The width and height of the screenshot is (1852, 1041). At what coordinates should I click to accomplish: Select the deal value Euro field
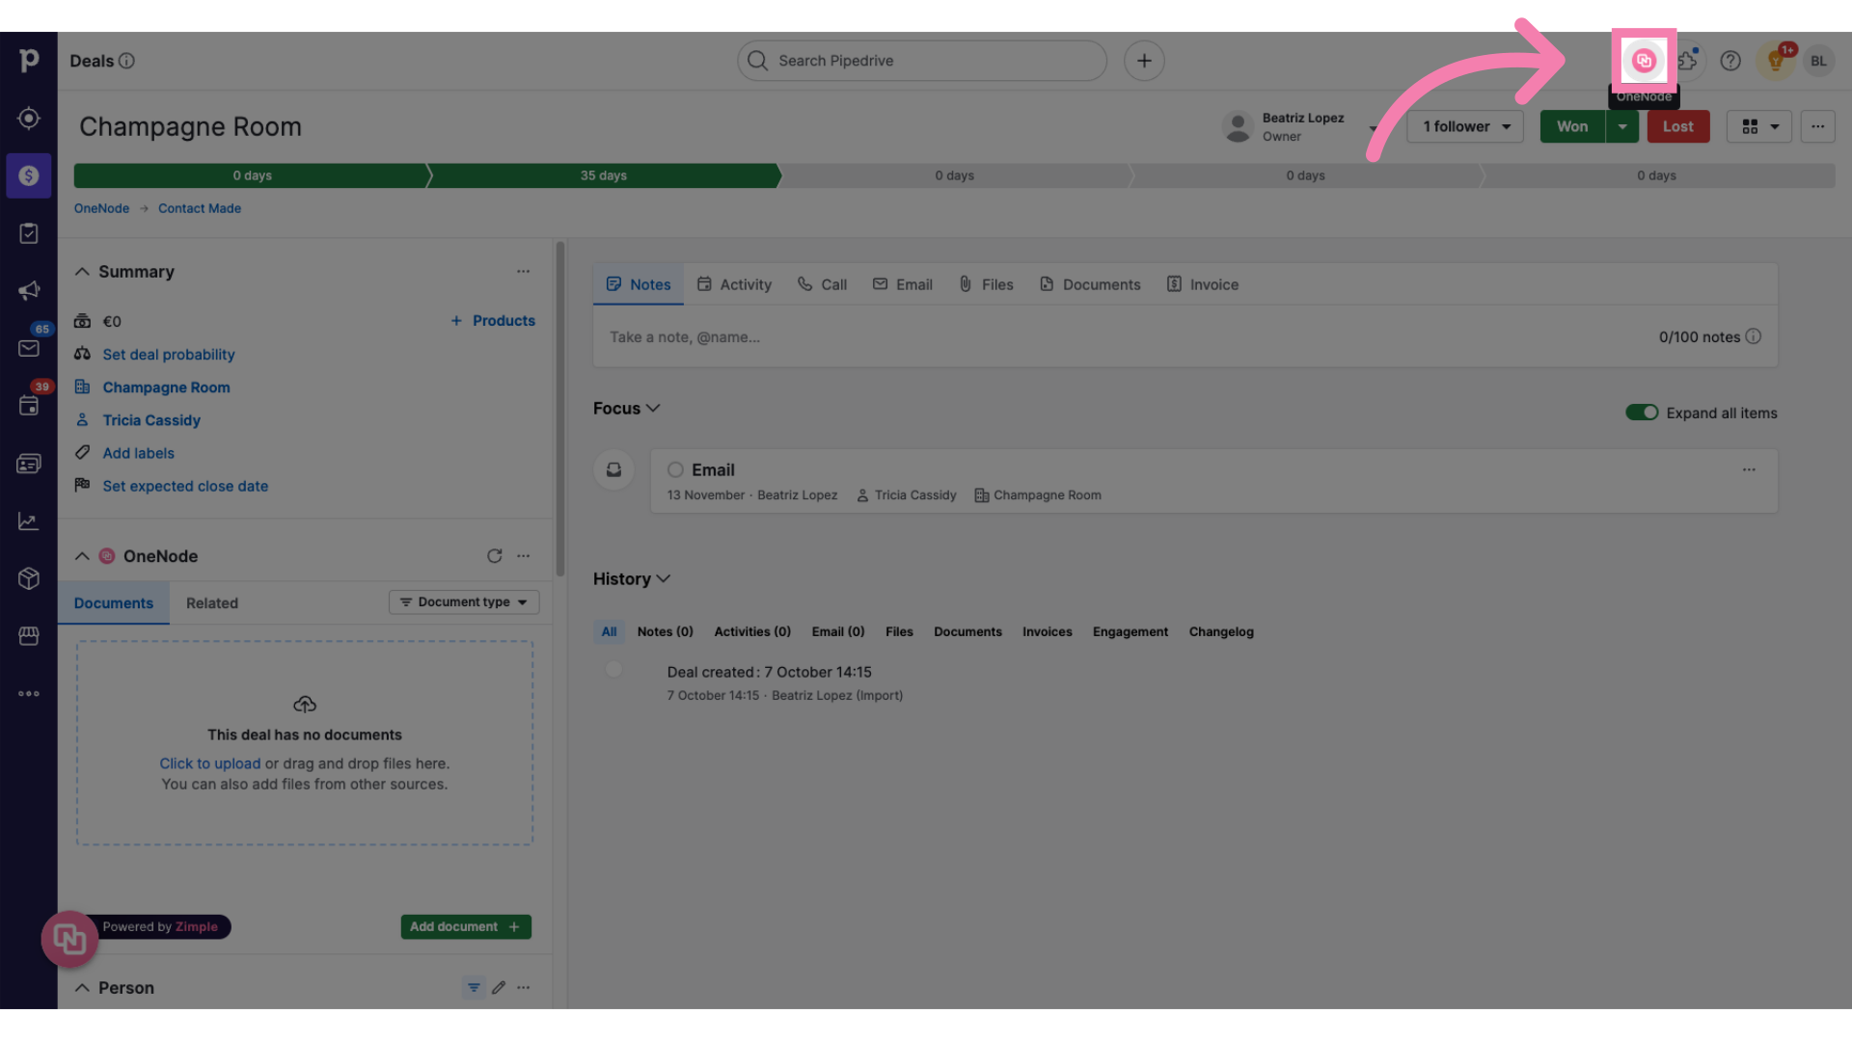pyautogui.click(x=113, y=320)
